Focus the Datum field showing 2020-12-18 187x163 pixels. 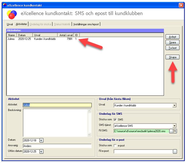31,140
